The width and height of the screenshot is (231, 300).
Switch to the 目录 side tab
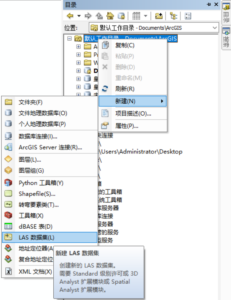pyautogui.click(x=226, y=13)
